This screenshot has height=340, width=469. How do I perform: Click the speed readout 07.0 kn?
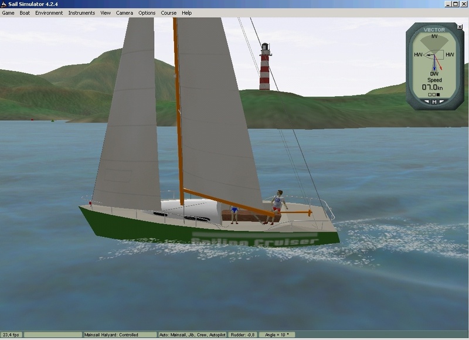tap(434, 87)
